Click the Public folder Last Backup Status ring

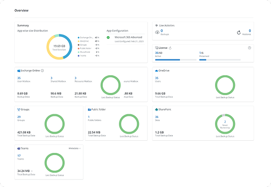point(129,124)
